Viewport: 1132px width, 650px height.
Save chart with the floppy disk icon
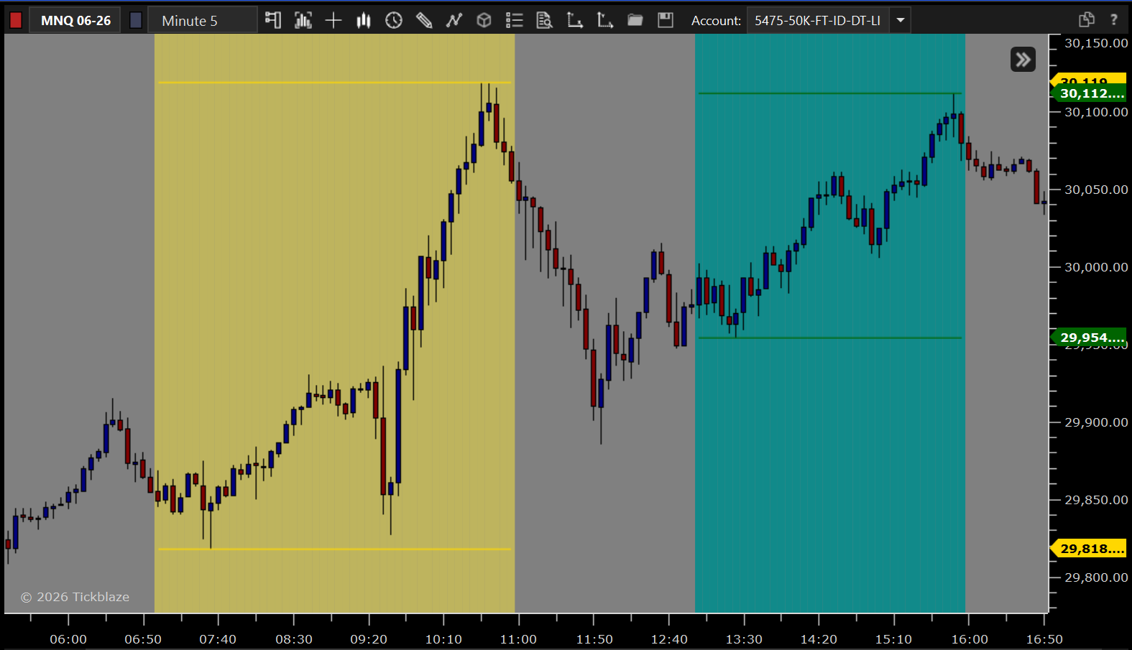[x=666, y=20]
